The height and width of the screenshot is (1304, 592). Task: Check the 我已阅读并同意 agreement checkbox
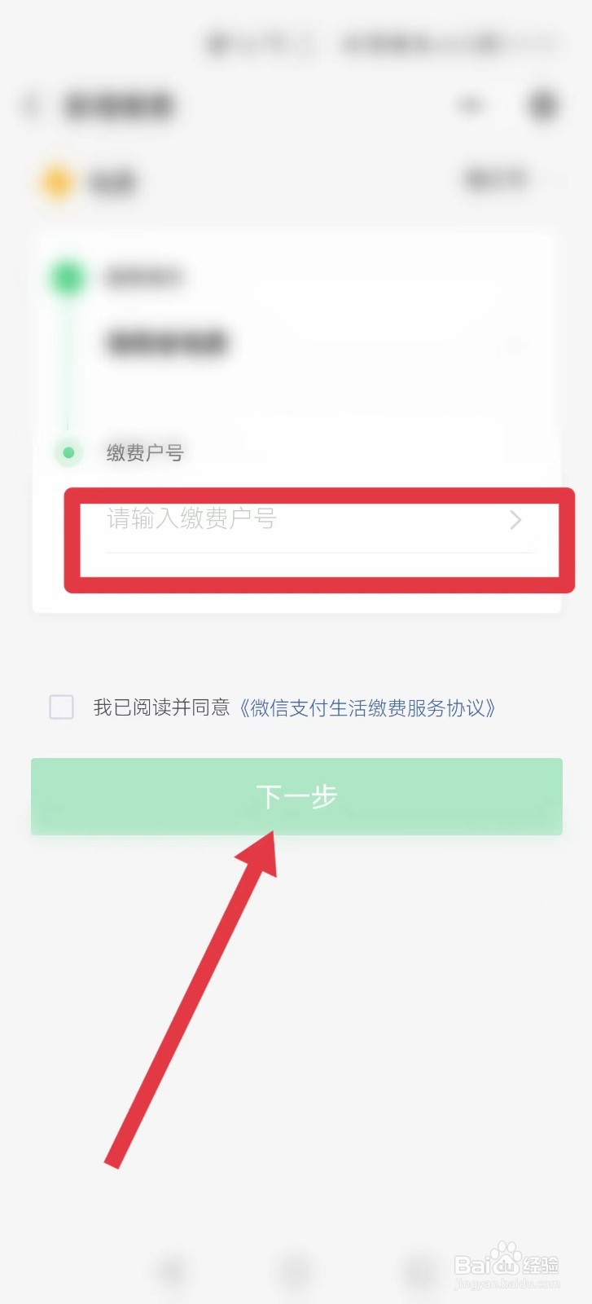click(62, 707)
